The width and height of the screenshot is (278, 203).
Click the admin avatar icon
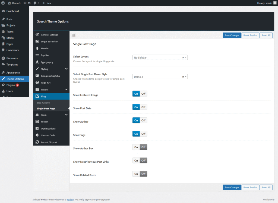pyautogui.click(x=275, y=3)
